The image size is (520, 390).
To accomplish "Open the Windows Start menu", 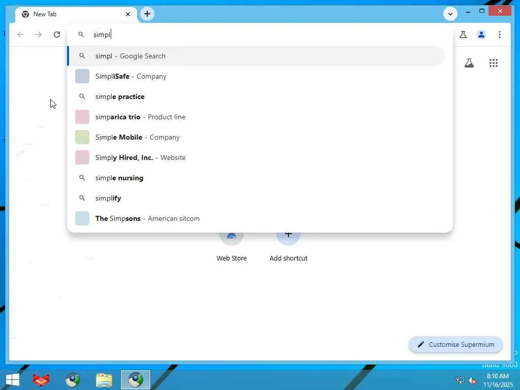I will coord(13,380).
